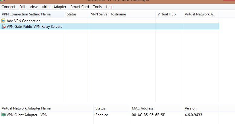Click version value 4.6.0.9433

pyautogui.click(x=194, y=115)
